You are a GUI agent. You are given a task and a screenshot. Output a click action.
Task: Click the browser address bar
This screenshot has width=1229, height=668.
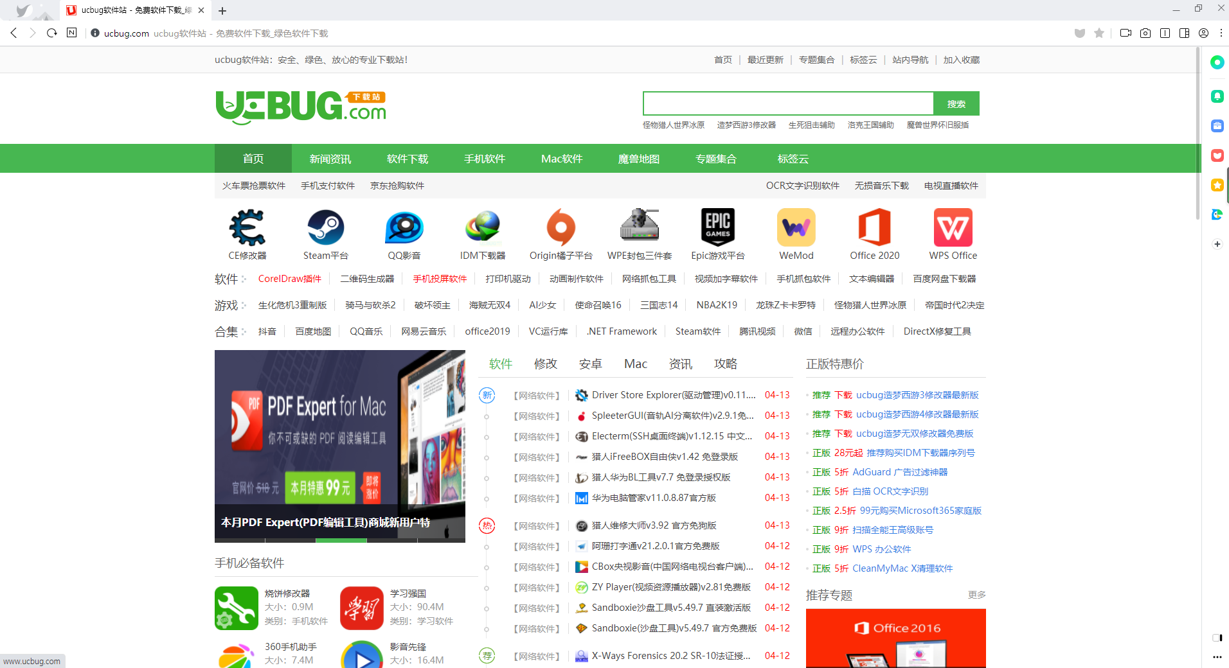tap(579, 33)
